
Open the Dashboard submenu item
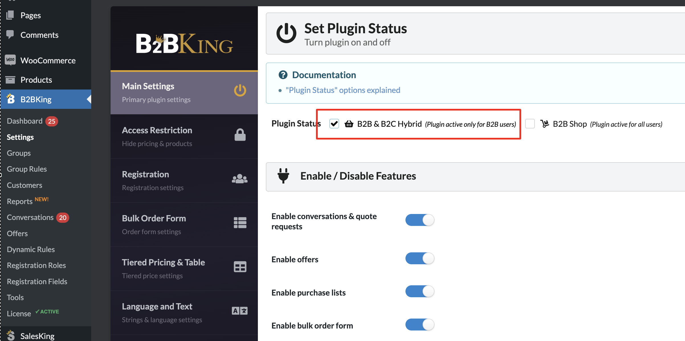(x=25, y=121)
